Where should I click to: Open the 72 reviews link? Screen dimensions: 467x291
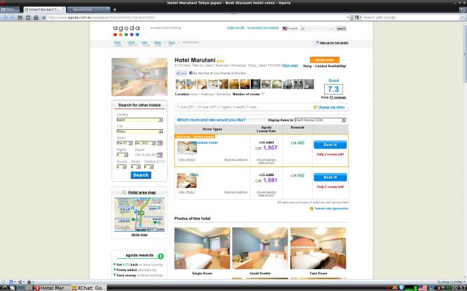[338, 97]
